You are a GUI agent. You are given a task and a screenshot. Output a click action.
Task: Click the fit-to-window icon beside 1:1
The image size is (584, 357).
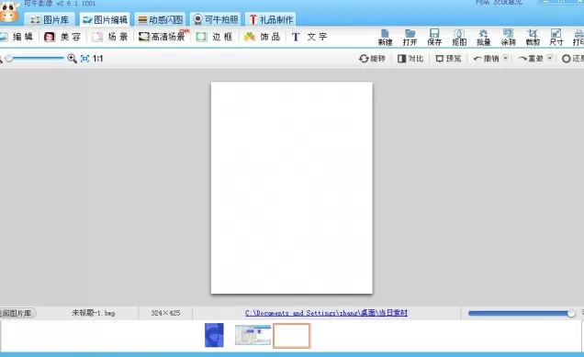point(84,59)
